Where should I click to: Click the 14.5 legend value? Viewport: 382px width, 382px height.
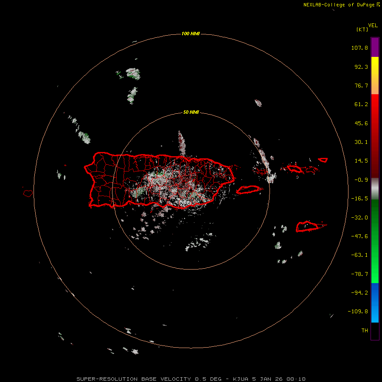[x=361, y=161]
